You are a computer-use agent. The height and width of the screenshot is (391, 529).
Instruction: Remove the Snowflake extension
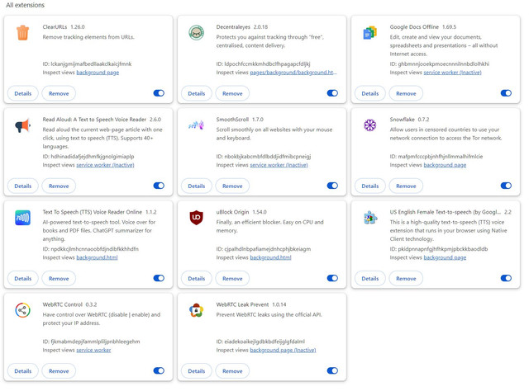tap(406, 186)
